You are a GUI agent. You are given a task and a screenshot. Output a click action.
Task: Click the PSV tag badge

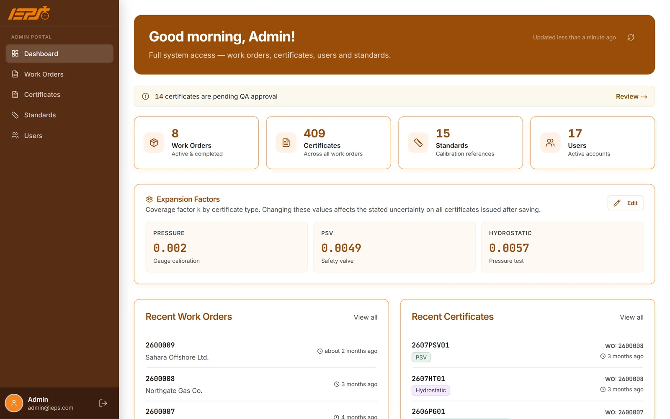(x=421, y=357)
